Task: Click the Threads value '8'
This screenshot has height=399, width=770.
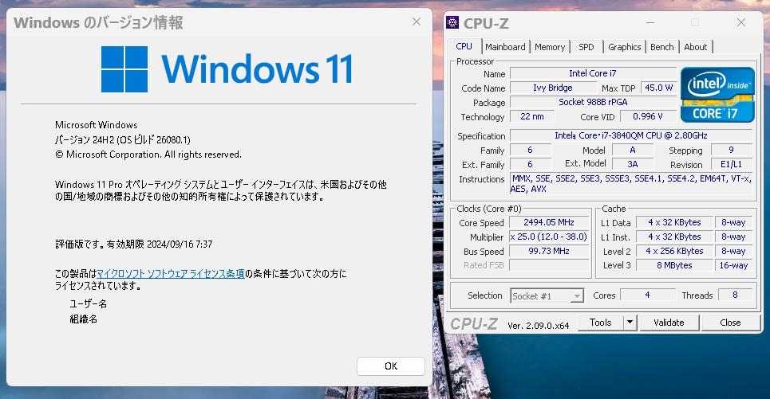Action: point(735,295)
